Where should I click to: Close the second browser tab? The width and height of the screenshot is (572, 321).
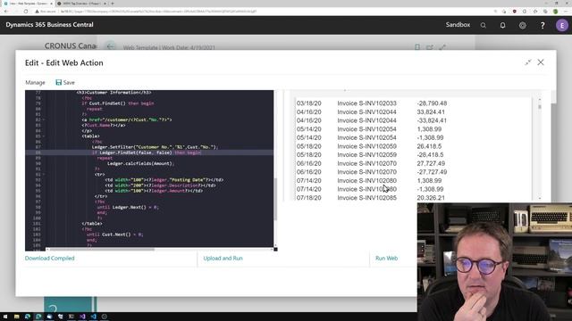pyautogui.click(x=105, y=4)
